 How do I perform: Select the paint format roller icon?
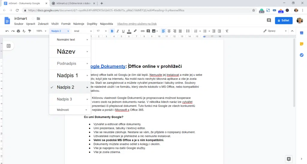click(30, 31)
